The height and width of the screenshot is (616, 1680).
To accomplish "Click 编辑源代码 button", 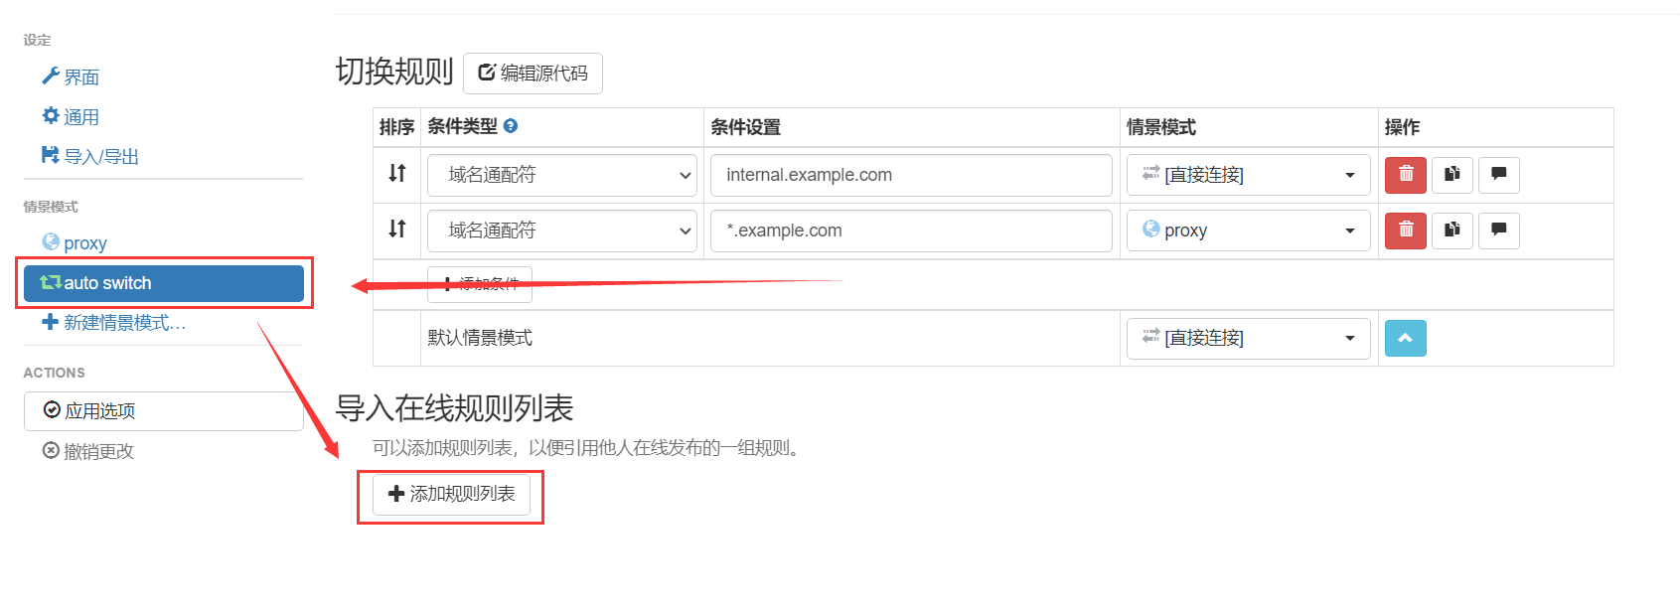I will click(x=533, y=74).
